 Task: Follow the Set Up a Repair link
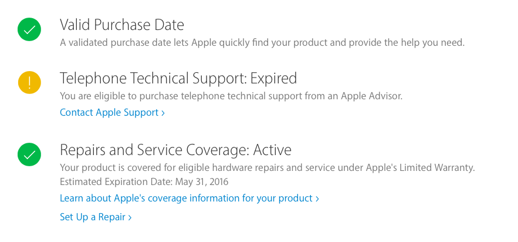[93, 217]
